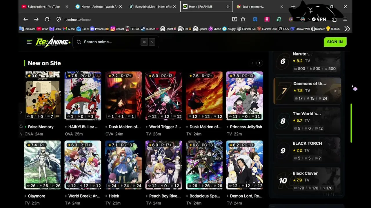Click the SIGN IN button
Screen dimensions: 371x208
(x=335, y=42)
